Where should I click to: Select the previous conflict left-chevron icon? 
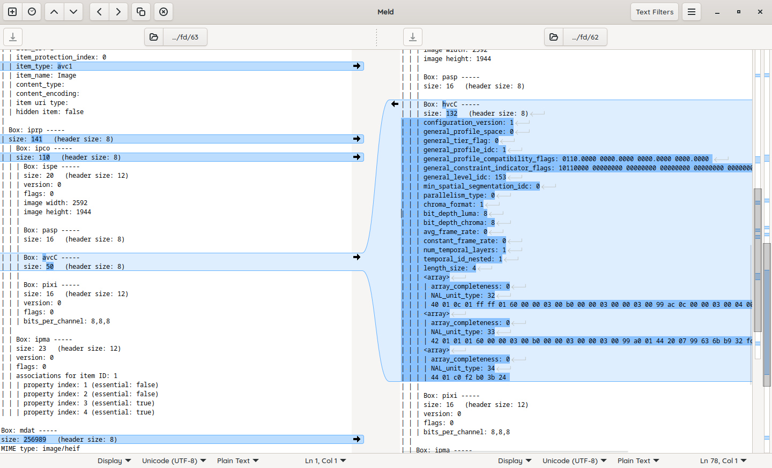(99, 11)
